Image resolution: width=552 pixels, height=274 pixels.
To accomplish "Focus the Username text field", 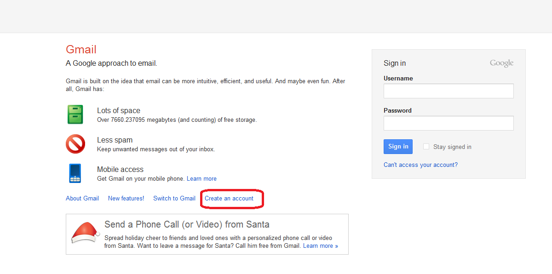I will pyautogui.click(x=448, y=91).
